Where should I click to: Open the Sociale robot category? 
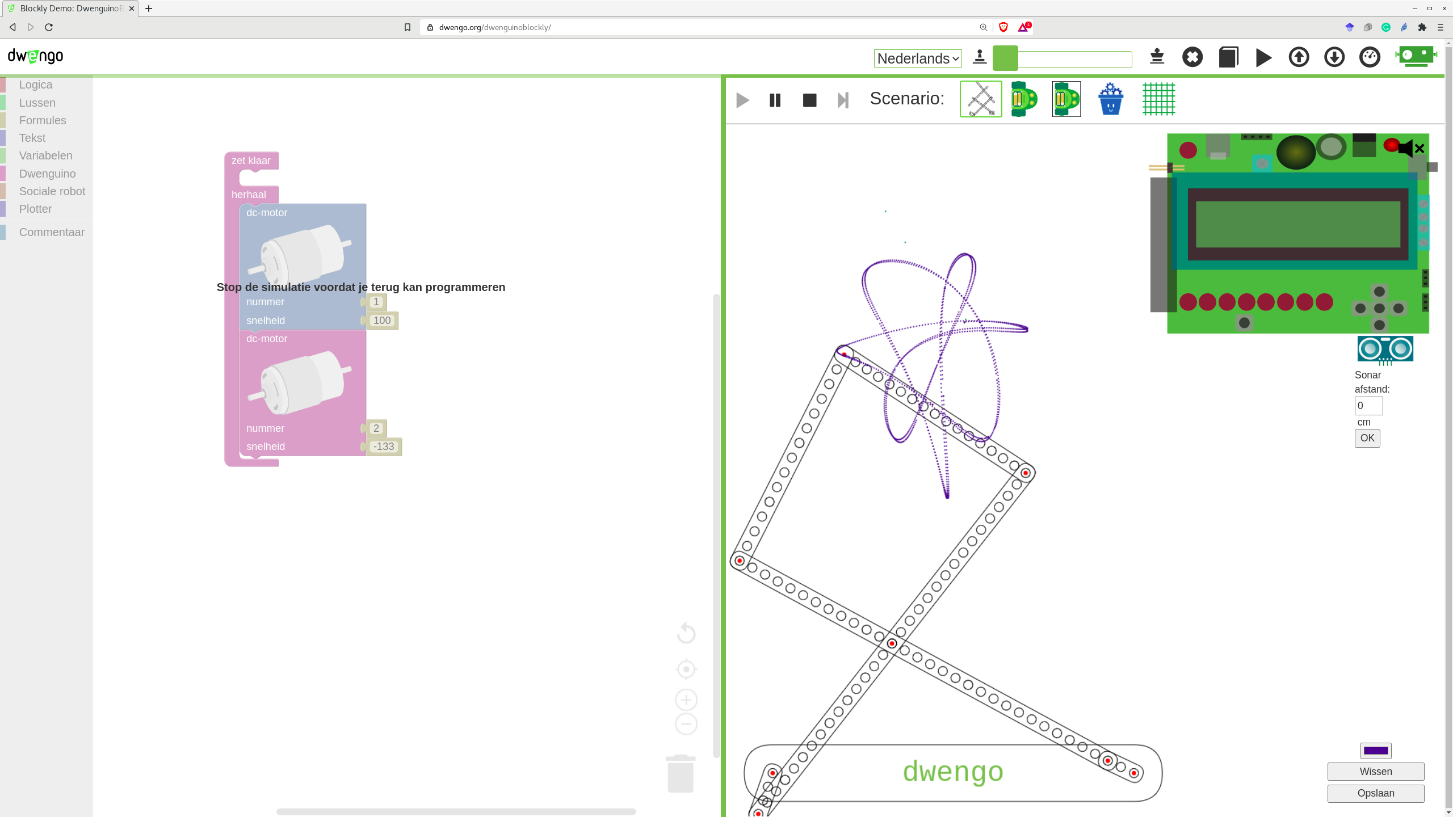52,191
